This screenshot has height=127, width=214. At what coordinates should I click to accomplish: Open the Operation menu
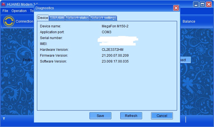coord(19,11)
